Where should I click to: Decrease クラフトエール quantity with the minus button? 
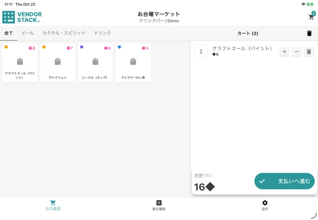coord(297,52)
